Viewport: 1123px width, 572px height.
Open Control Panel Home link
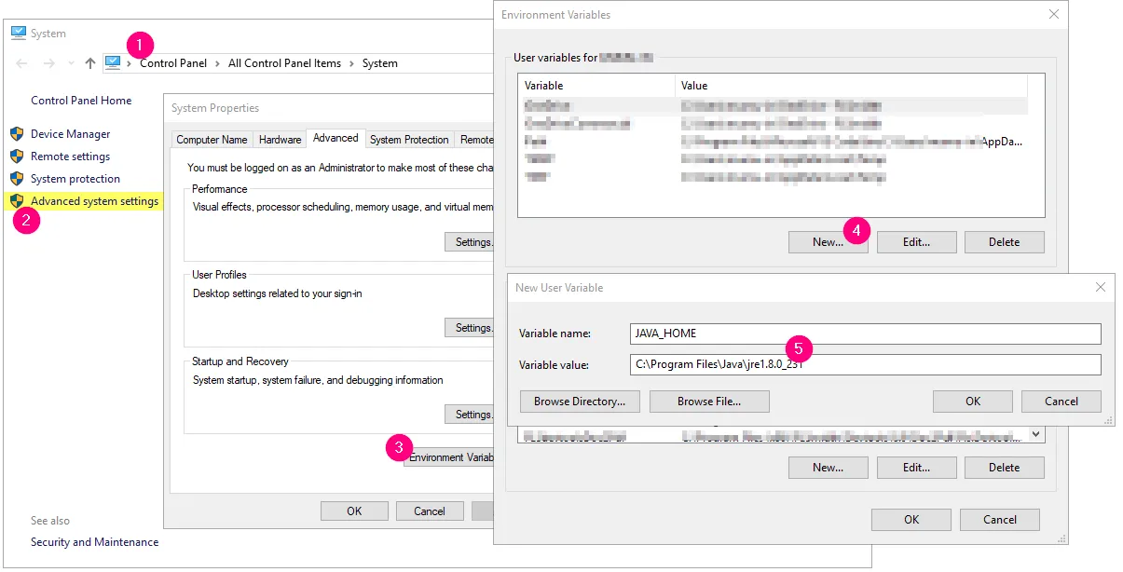81,101
